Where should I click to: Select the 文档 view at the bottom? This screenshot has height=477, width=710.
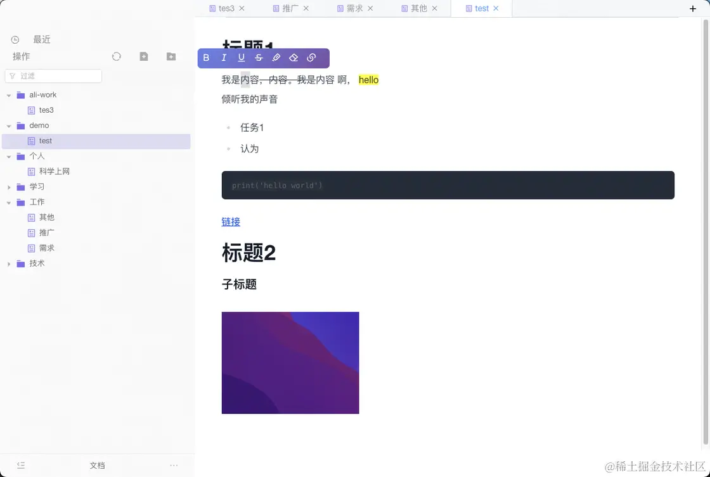97,465
